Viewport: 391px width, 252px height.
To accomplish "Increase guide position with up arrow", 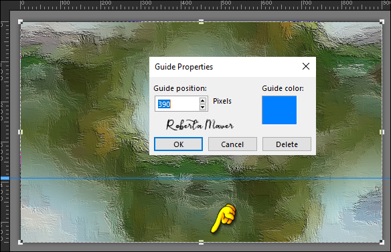I will (203, 100).
